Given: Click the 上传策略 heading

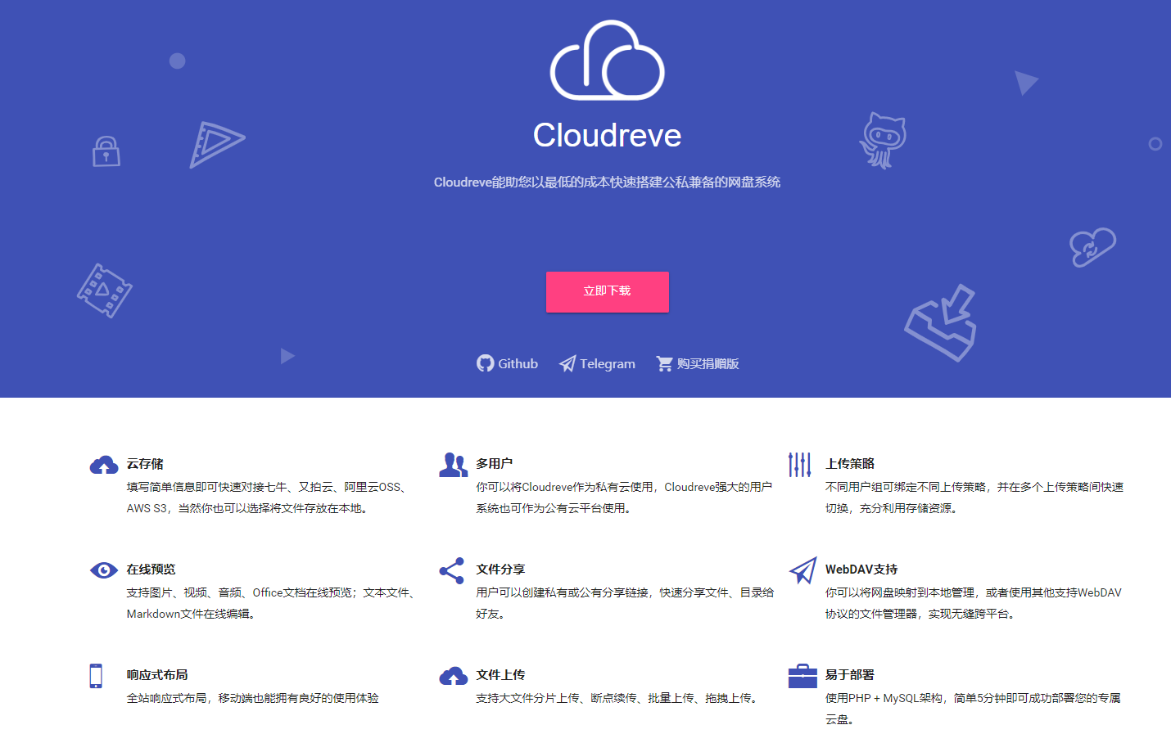Looking at the screenshot, I should (x=850, y=464).
